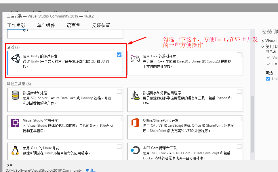Click the 游戏 (2) section heading

pyautogui.click(x=13, y=47)
